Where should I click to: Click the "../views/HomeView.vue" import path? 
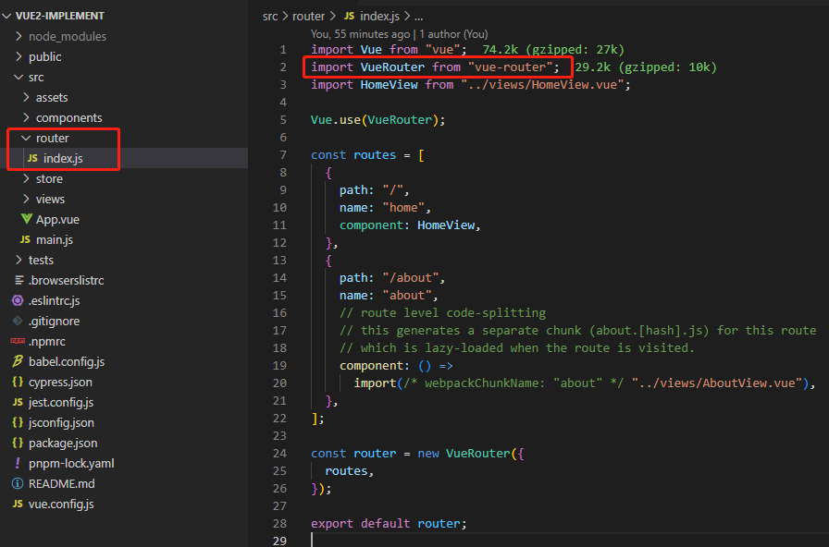(x=542, y=84)
